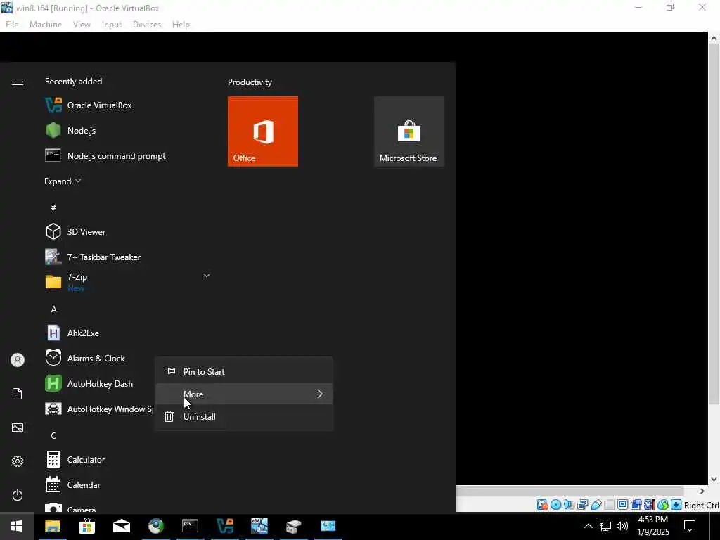Open the VirtualBox Machine menu

click(46, 25)
